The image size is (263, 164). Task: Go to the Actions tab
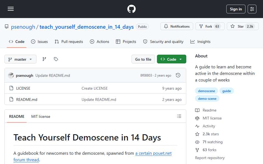(99, 42)
